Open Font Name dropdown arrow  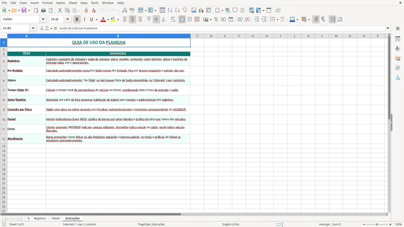[x=43, y=20]
